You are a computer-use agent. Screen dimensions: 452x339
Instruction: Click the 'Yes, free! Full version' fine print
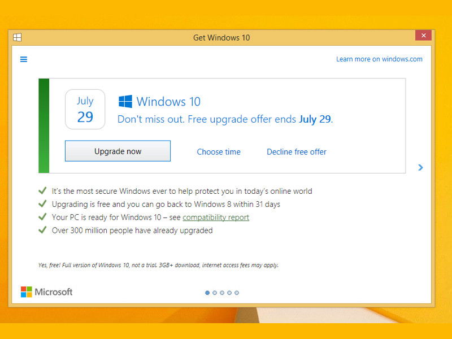[x=159, y=265]
